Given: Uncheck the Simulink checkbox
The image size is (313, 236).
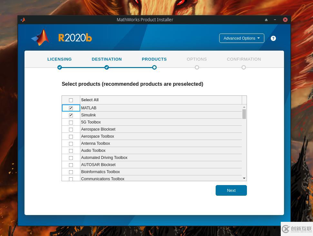Looking at the screenshot, I should pos(71,115).
